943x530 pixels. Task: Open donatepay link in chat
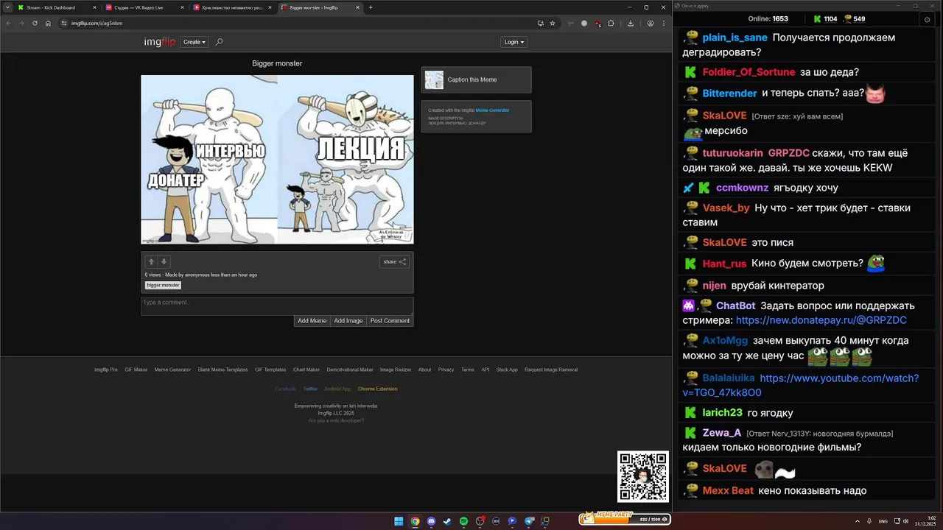point(821,320)
